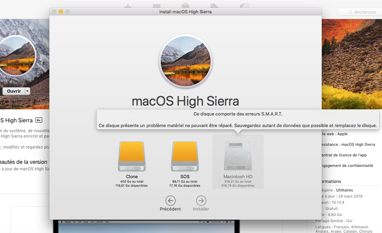Click '400 Go au total' under Clone
382x233 pixels.
click(132, 182)
